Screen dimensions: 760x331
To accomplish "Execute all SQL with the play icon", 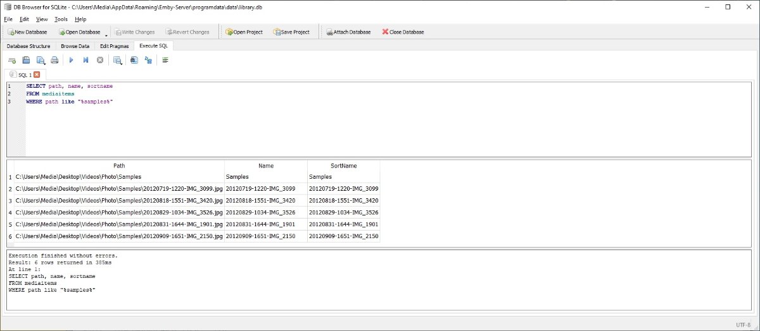I will (72, 60).
